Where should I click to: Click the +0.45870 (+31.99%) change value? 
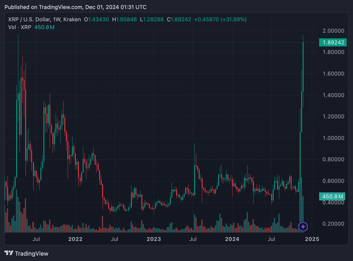[220, 19]
